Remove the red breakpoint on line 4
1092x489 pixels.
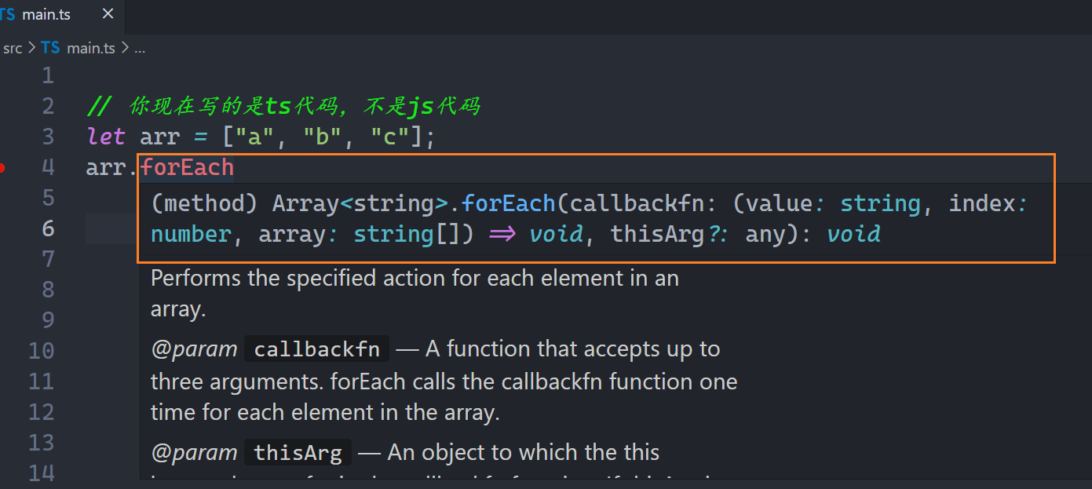[x=3, y=167]
